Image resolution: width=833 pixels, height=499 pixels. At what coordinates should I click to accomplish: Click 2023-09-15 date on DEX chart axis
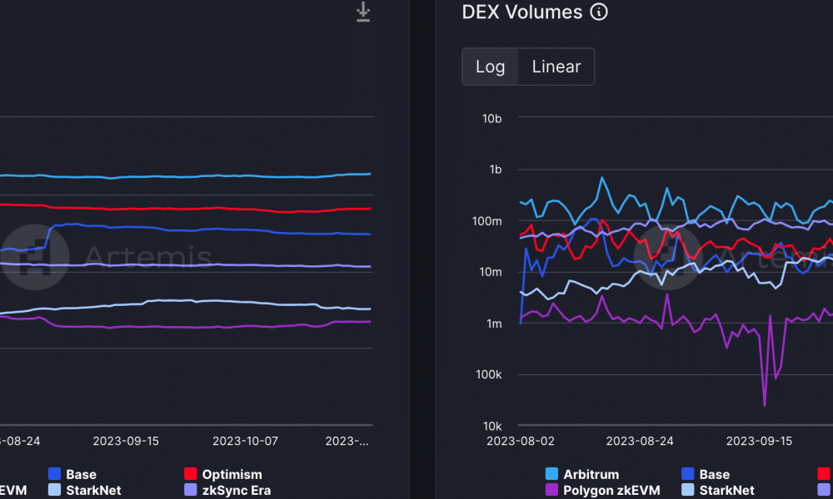759,441
